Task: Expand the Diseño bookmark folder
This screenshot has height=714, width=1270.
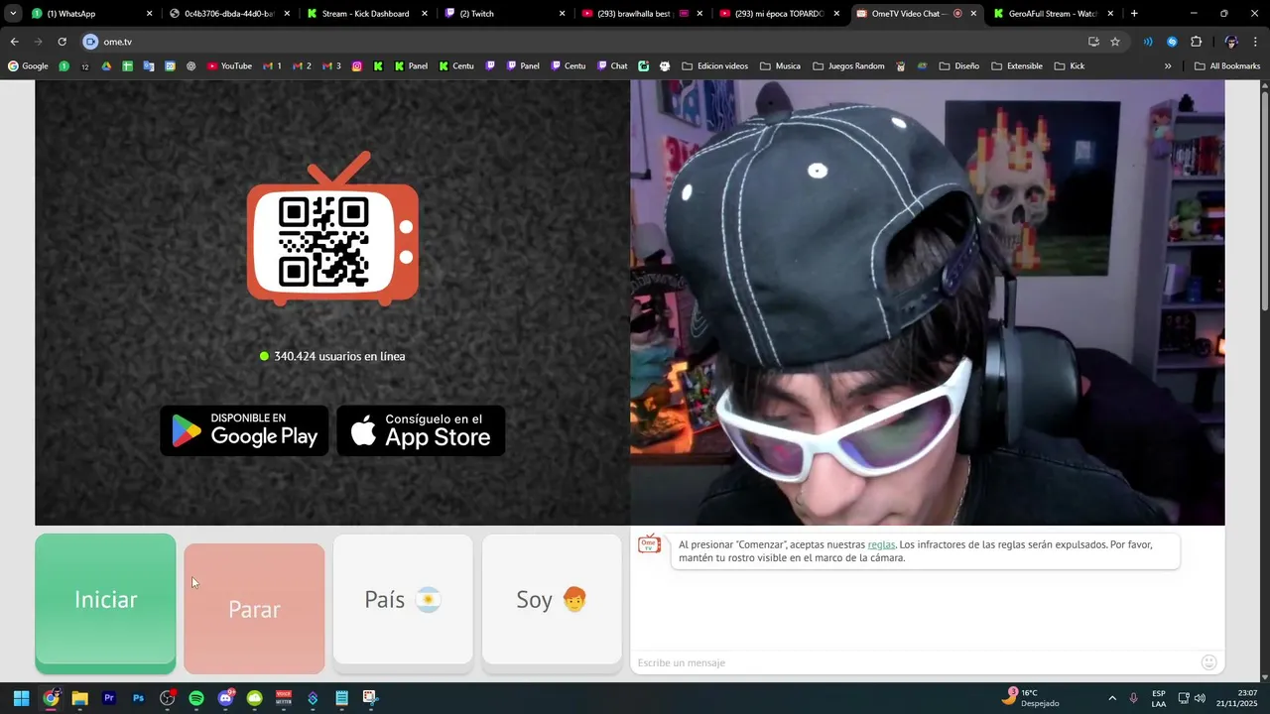Action: [959, 66]
